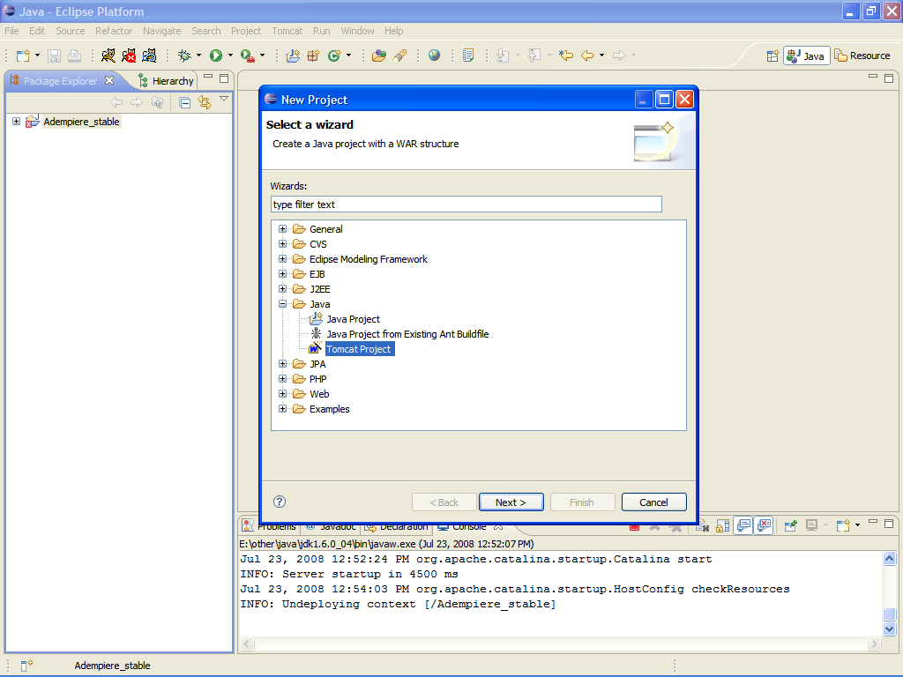Toggle show console when standard error changes
This screenshot has width=903, height=677.
tap(765, 525)
